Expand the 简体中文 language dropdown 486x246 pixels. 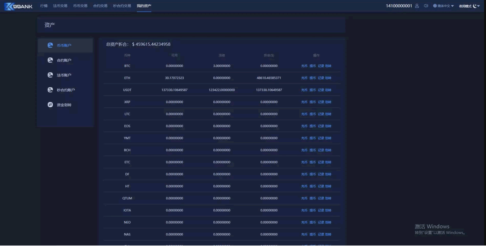pyautogui.click(x=452, y=6)
